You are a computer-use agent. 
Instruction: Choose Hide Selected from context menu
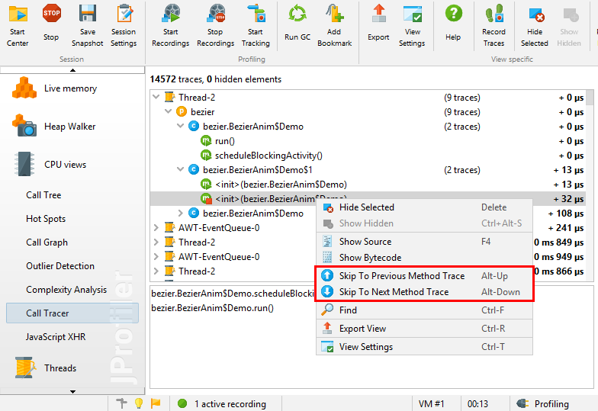424,207
